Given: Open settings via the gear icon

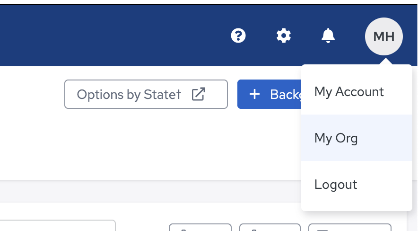Looking at the screenshot, I should tap(283, 36).
